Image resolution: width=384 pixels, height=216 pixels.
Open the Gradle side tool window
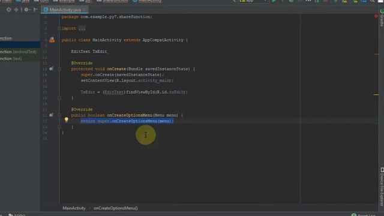click(382, 17)
